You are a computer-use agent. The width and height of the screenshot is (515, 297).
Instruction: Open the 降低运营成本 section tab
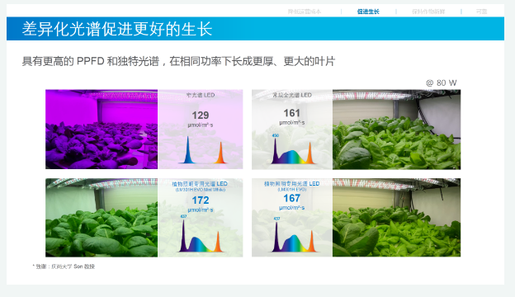point(305,12)
